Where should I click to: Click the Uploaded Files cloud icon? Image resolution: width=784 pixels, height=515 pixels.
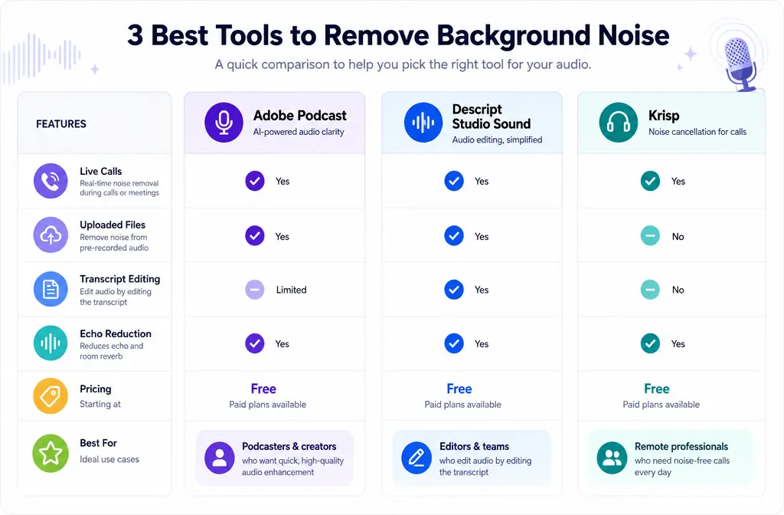51,235
